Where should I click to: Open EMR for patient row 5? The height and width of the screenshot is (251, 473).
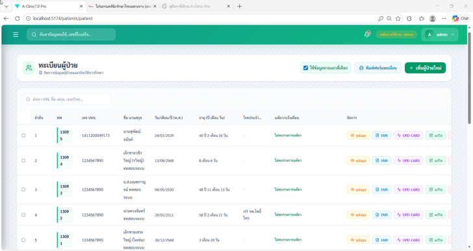click(381, 240)
